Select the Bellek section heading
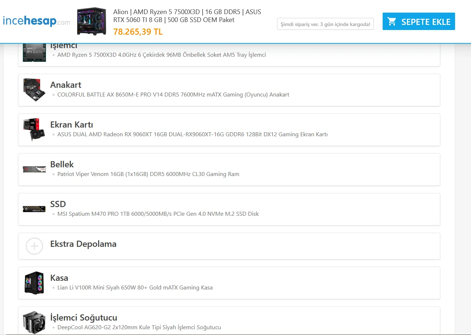This screenshot has height=335, width=471. tap(62, 164)
